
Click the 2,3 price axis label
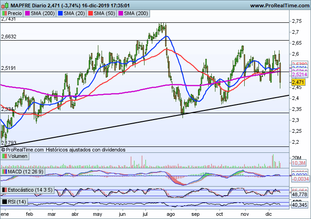click(x=295, y=120)
